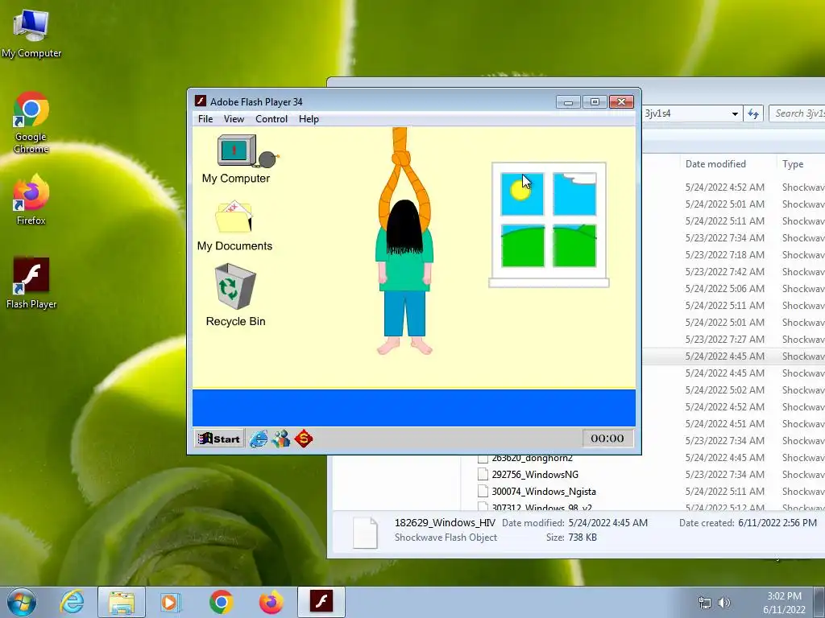Click the Flash Player title bar icon
The height and width of the screenshot is (618, 825).
pos(200,101)
